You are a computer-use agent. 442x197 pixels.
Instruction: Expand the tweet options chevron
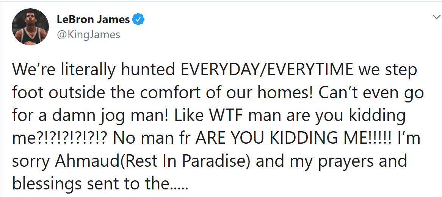(436, 17)
